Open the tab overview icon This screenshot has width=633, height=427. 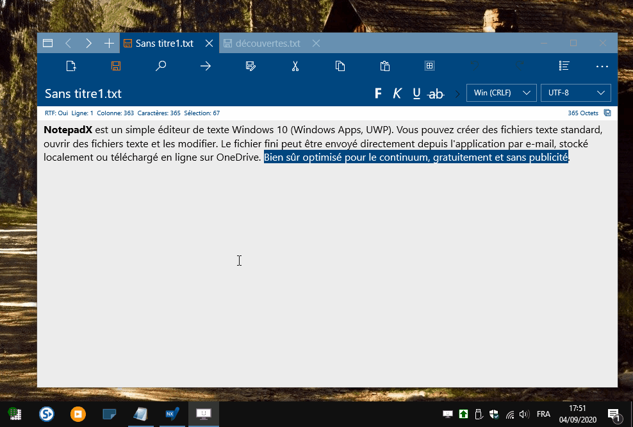click(47, 43)
